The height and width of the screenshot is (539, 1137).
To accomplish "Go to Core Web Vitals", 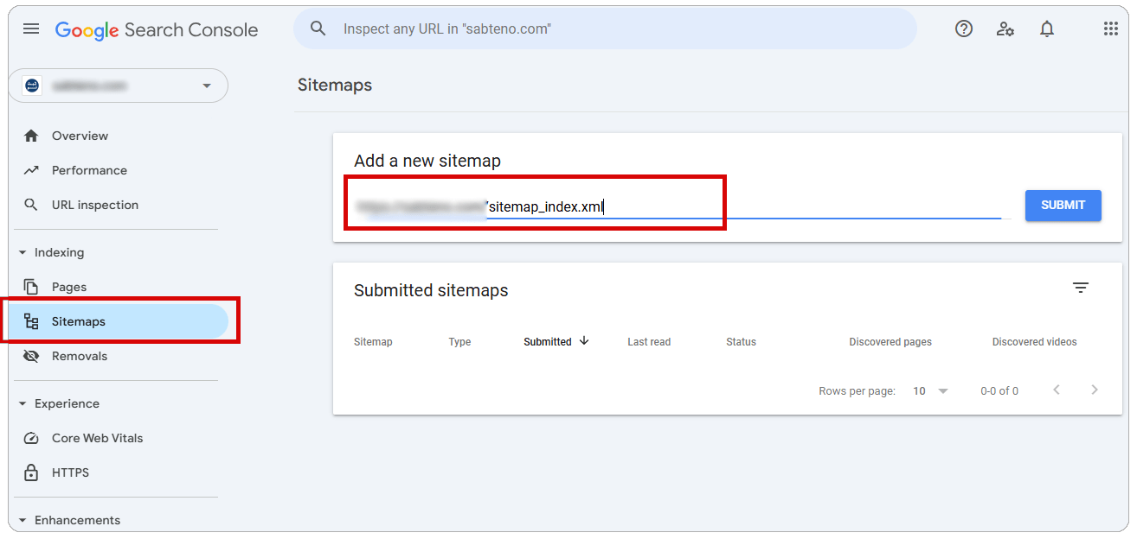I will coord(97,439).
